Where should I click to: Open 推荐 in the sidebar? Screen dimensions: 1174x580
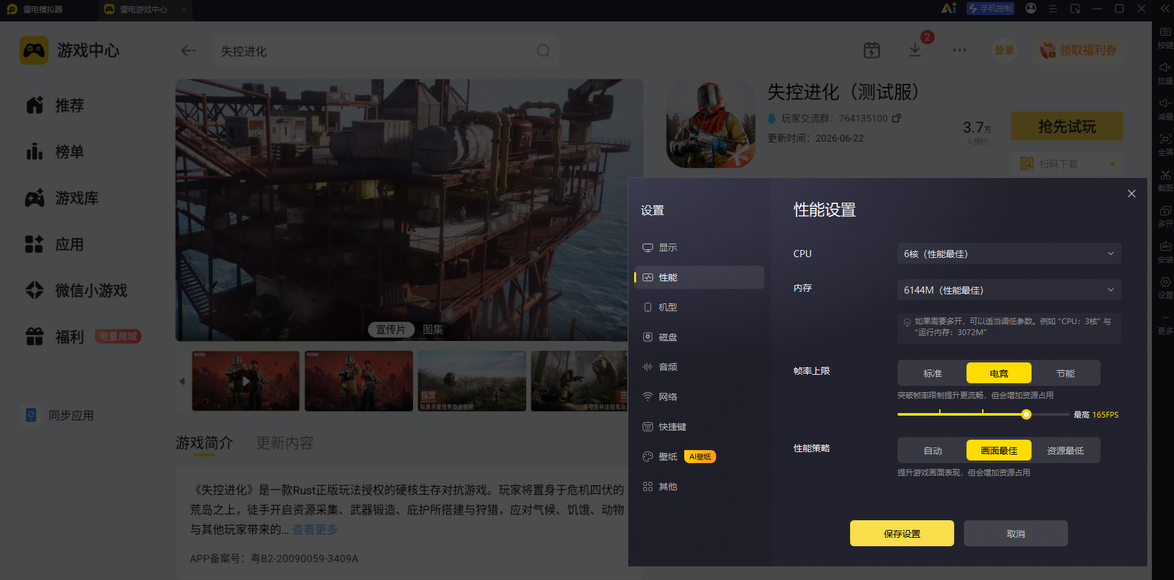point(55,105)
